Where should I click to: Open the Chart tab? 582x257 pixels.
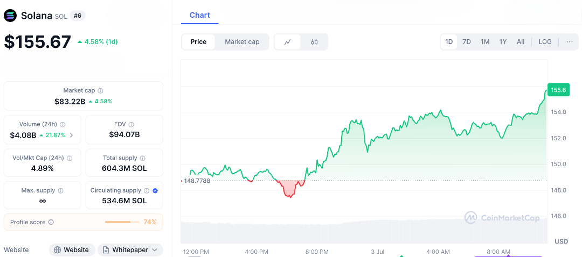199,15
